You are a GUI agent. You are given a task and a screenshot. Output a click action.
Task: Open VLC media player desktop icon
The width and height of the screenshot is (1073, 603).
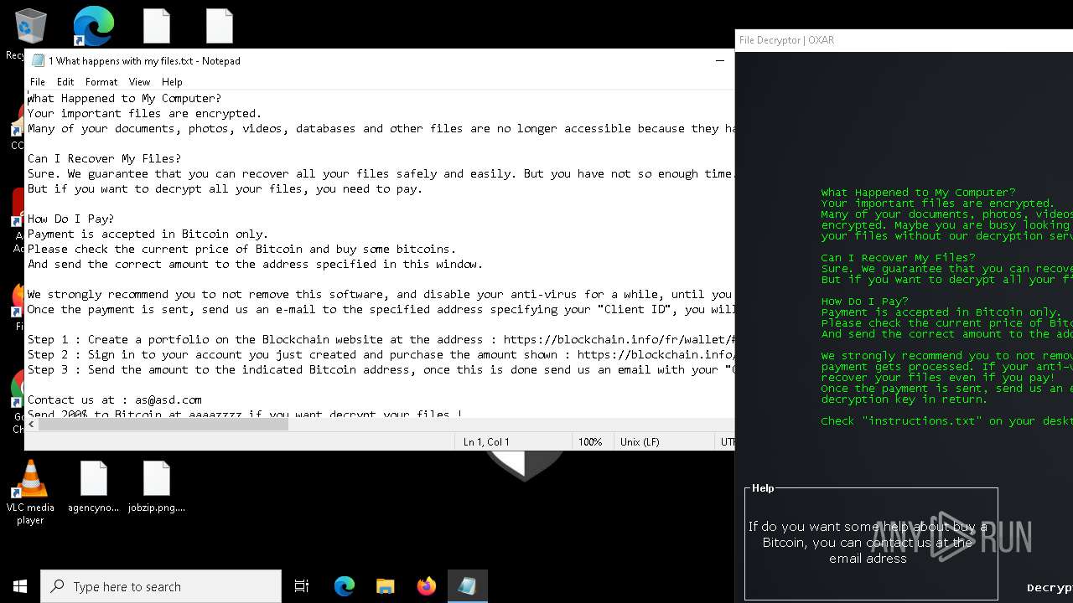(30, 492)
